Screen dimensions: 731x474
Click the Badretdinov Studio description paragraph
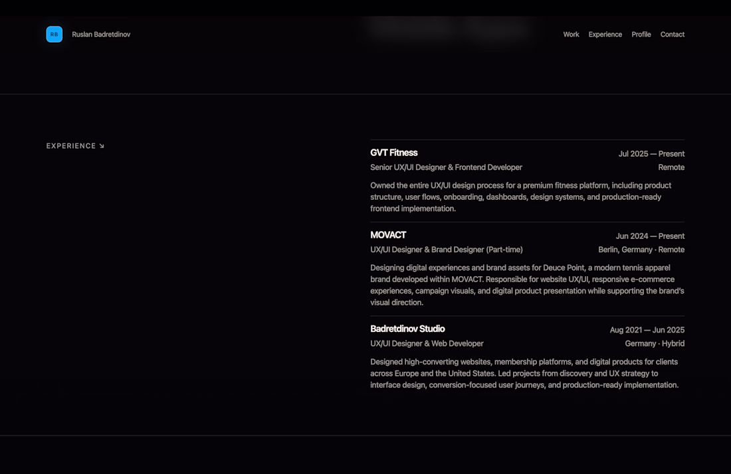click(x=524, y=374)
